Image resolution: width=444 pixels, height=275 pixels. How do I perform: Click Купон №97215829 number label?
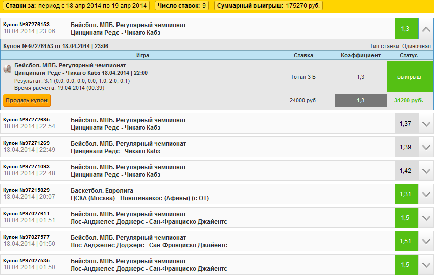click(x=27, y=190)
